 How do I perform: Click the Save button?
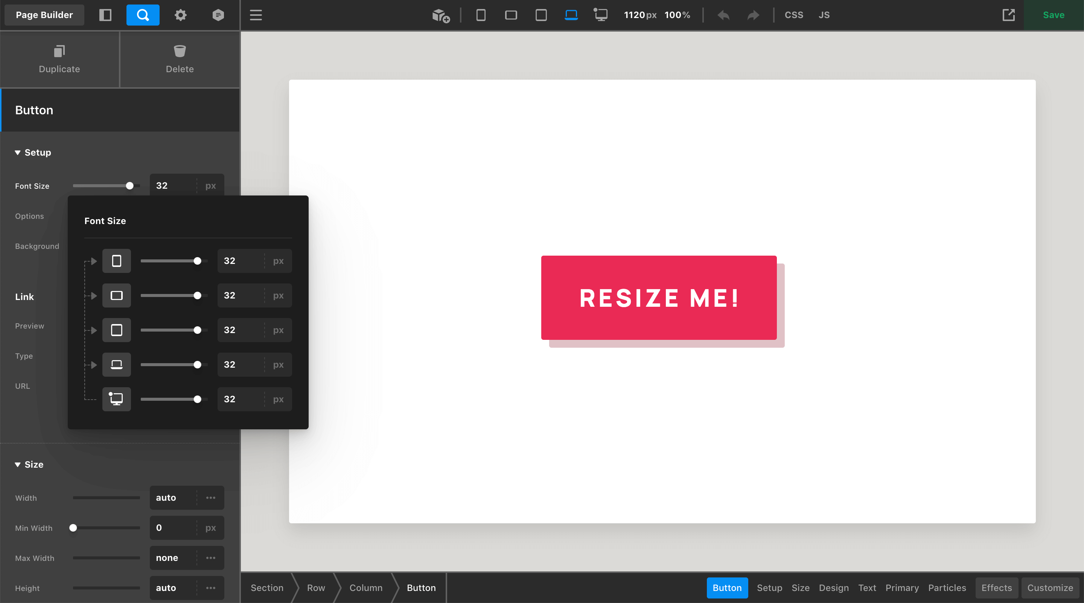click(x=1054, y=14)
